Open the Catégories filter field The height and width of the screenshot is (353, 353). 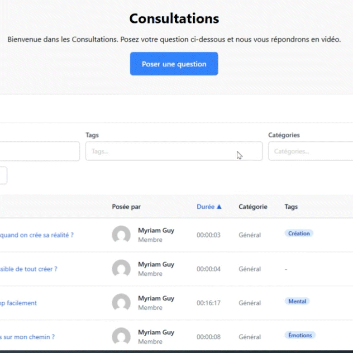310,151
